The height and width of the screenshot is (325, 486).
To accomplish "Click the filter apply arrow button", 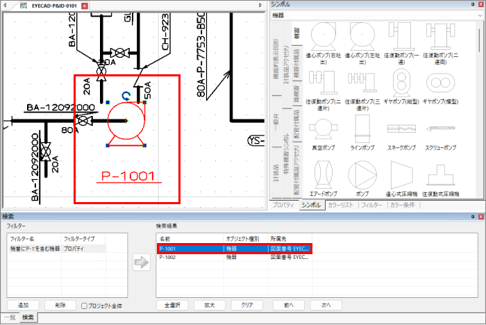I will 142,262.
